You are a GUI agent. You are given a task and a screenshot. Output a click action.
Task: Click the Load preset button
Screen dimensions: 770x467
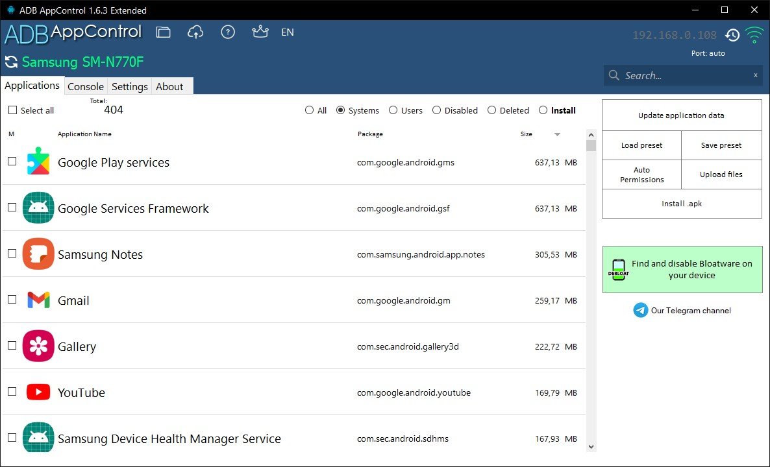(642, 145)
